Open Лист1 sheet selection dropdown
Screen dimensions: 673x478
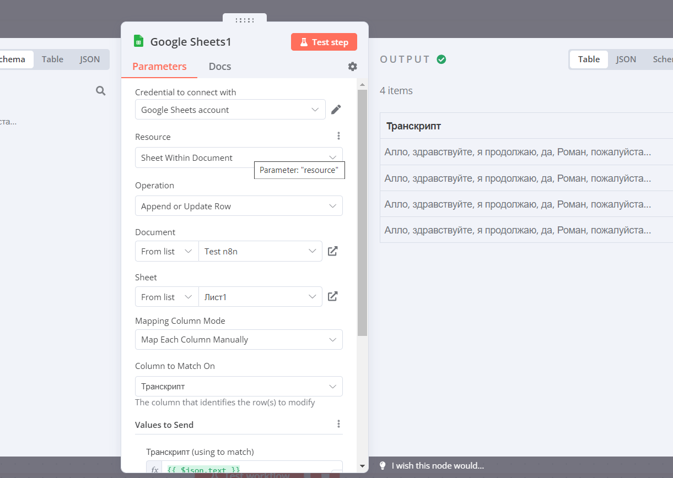pyautogui.click(x=260, y=297)
